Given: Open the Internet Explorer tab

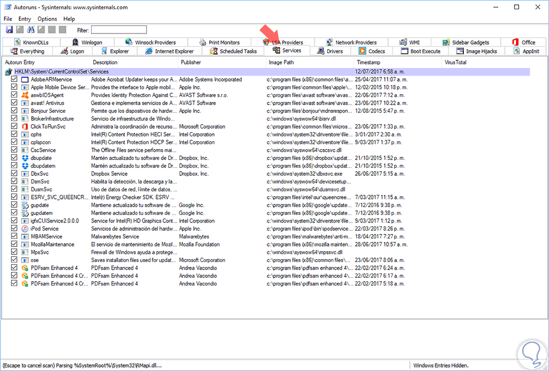Looking at the screenshot, I should click(x=170, y=51).
